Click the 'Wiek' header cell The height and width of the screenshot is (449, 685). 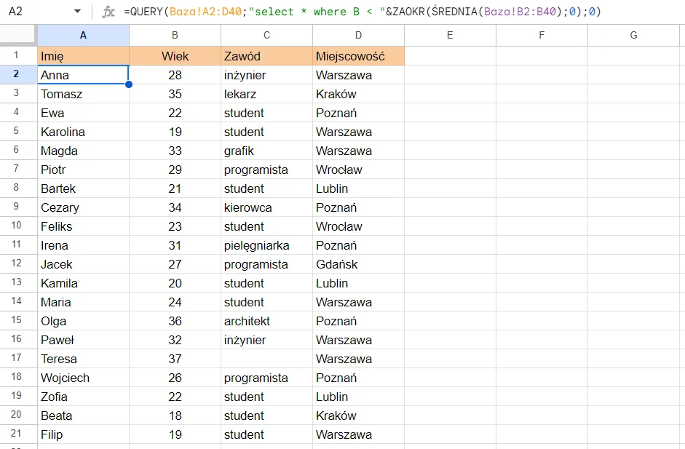[x=175, y=56]
